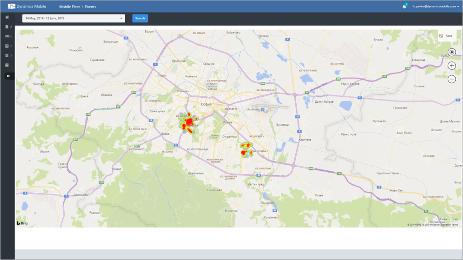Click the Драгалевци label on map
Viewport: 463px width, 260px height.
[x=195, y=173]
